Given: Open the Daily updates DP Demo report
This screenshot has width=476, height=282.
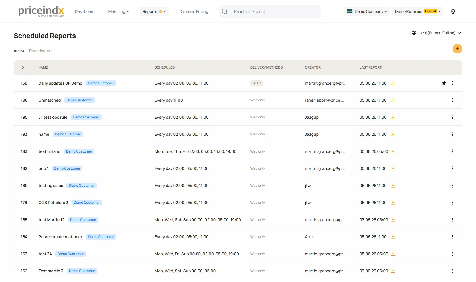Looking at the screenshot, I should point(60,83).
